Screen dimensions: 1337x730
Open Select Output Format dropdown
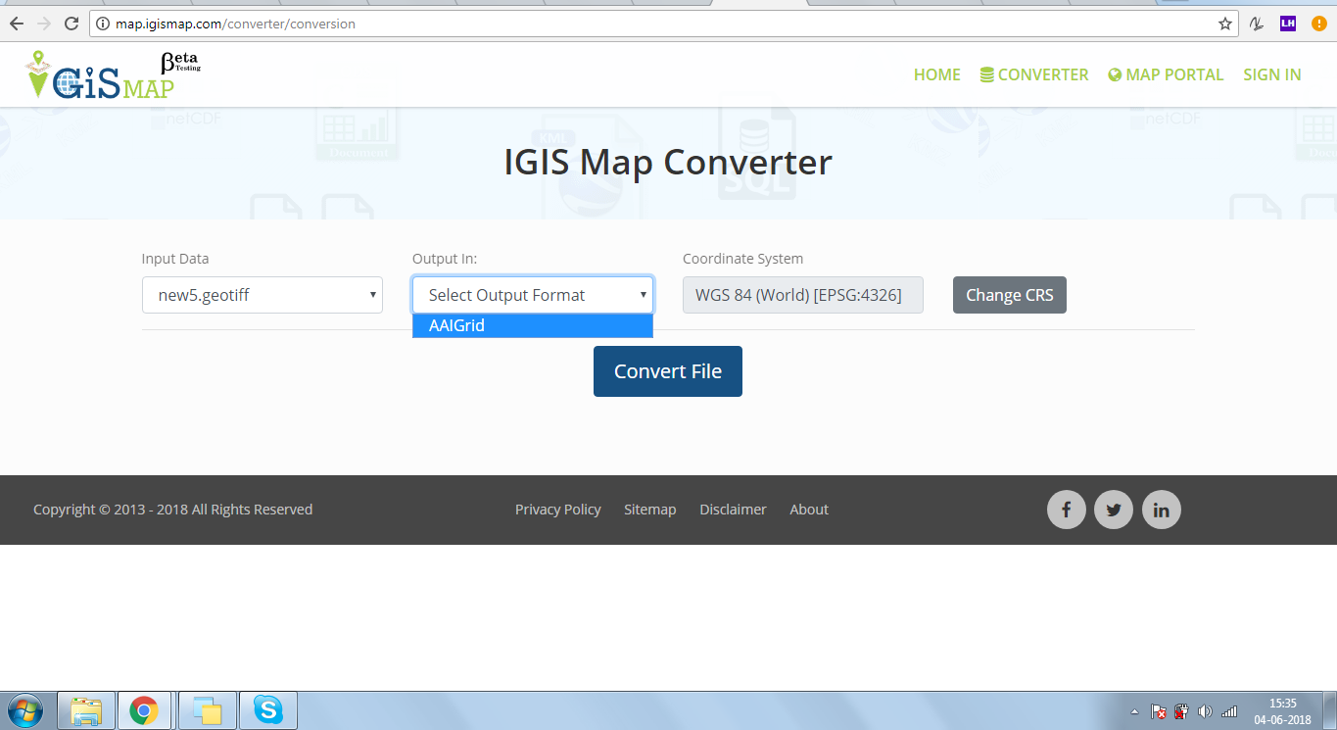coord(533,295)
